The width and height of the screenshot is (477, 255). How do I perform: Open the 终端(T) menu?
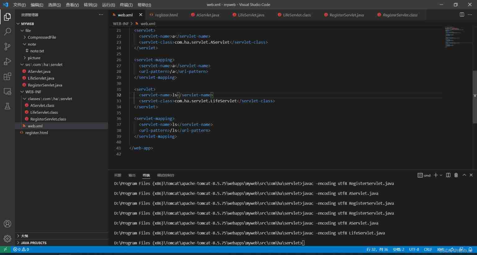[x=126, y=5]
